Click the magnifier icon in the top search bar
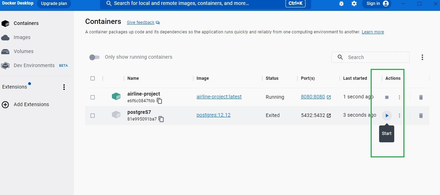The width and height of the screenshot is (440, 195). [x=109, y=4]
